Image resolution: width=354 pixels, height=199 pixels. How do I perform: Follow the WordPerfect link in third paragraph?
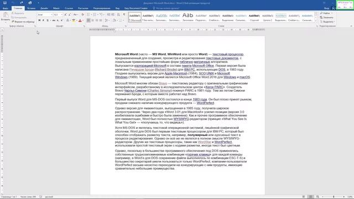click(205, 103)
